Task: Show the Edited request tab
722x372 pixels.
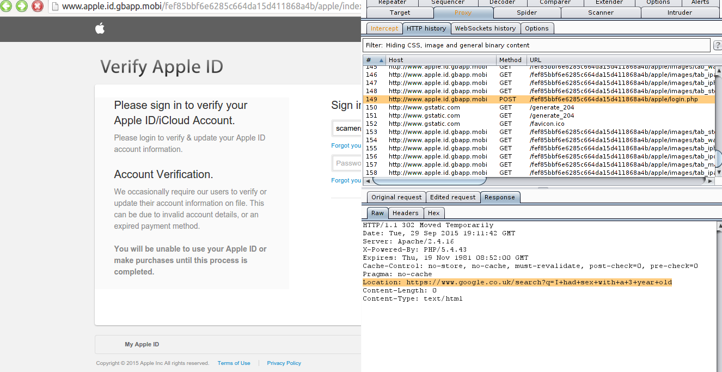Action: pos(453,197)
